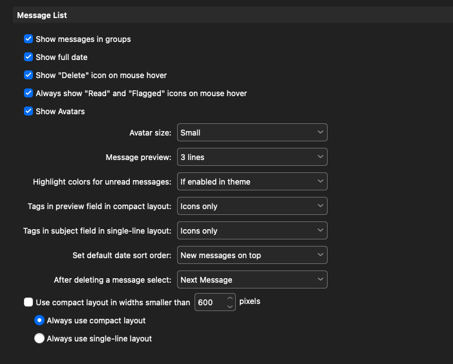The height and width of the screenshot is (364, 453).
Task: Click the Message List section header
Action: pyautogui.click(x=42, y=15)
